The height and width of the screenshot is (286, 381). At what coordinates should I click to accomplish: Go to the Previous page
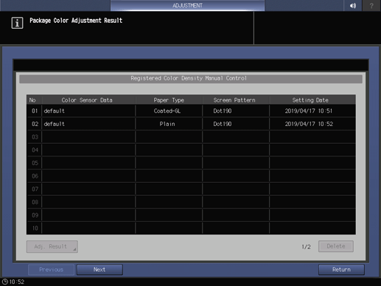coord(51,270)
